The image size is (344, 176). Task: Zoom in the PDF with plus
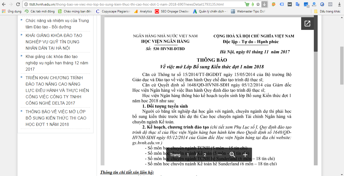tap(245, 155)
